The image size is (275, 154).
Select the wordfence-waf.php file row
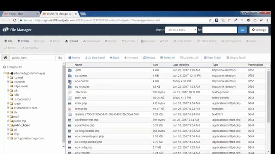click(x=166, y=120)
